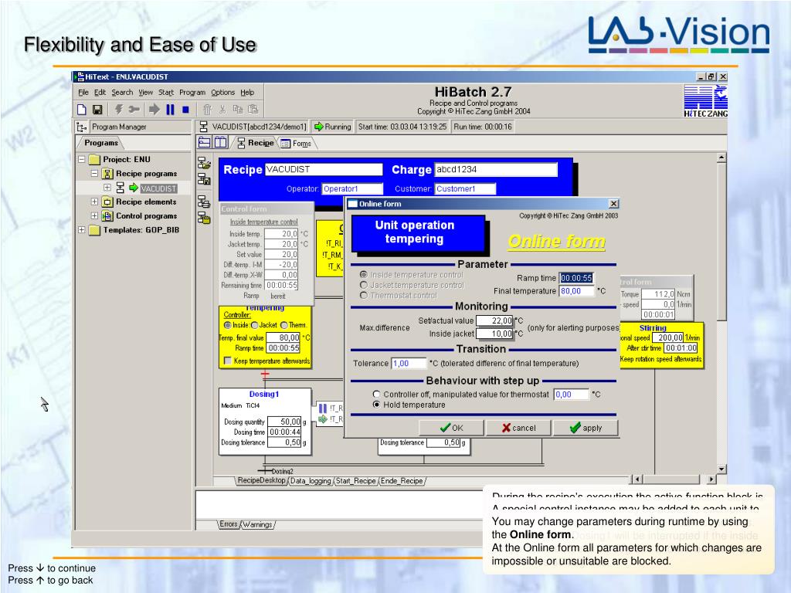Click the open recipe folder icon
The height and width of the screenshot is (593, 791).
[x=204, y=163]
